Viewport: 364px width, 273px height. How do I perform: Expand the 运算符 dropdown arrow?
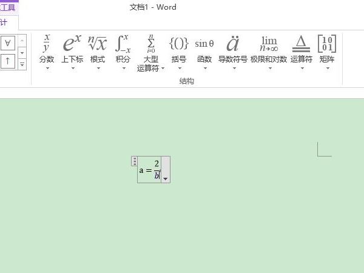click(x=302, y=68)
